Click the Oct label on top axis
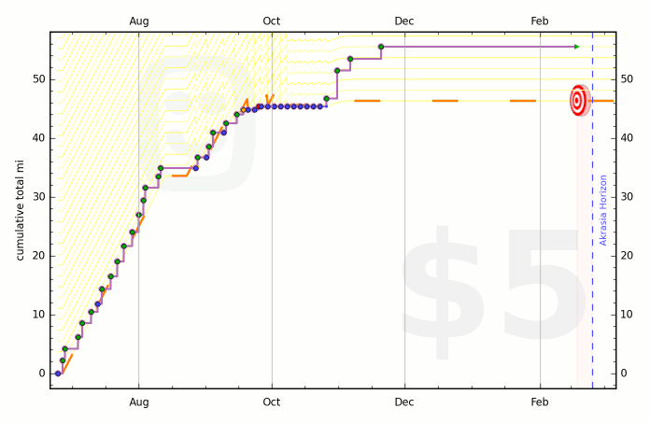 click(x=272, y=21)
